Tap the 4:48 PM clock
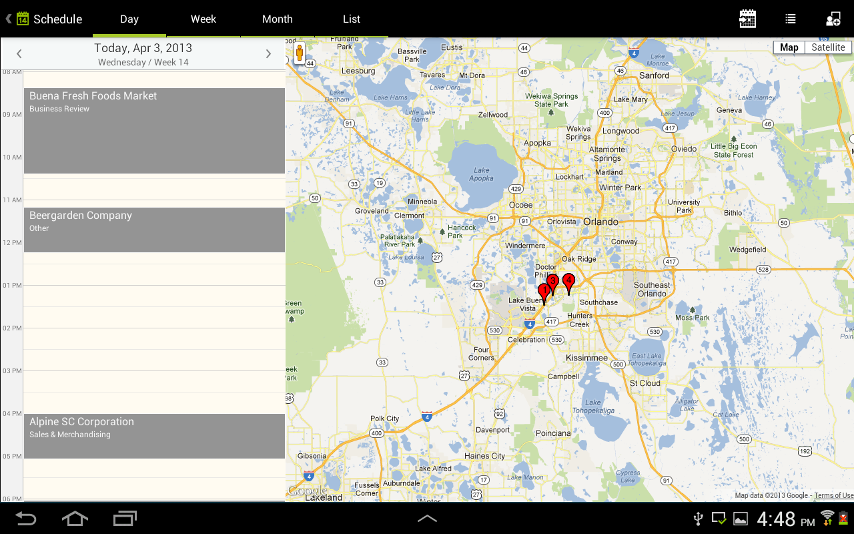This screenshot has height=534, width=854. click(786, 519)
